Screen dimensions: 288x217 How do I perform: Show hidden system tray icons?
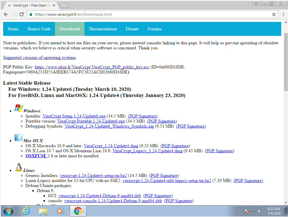(x=239, y=211)
